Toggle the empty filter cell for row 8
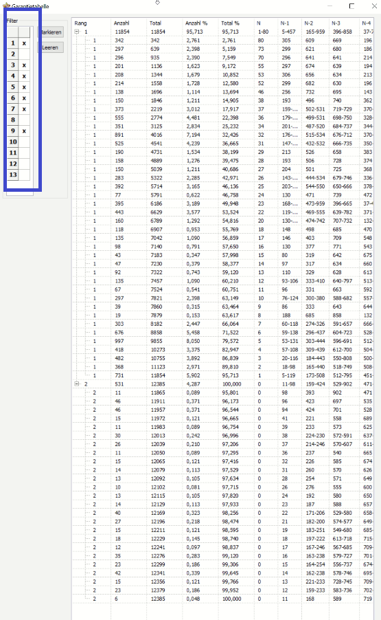The height and width of the screenshot is (620, 381). pos(24,120)
